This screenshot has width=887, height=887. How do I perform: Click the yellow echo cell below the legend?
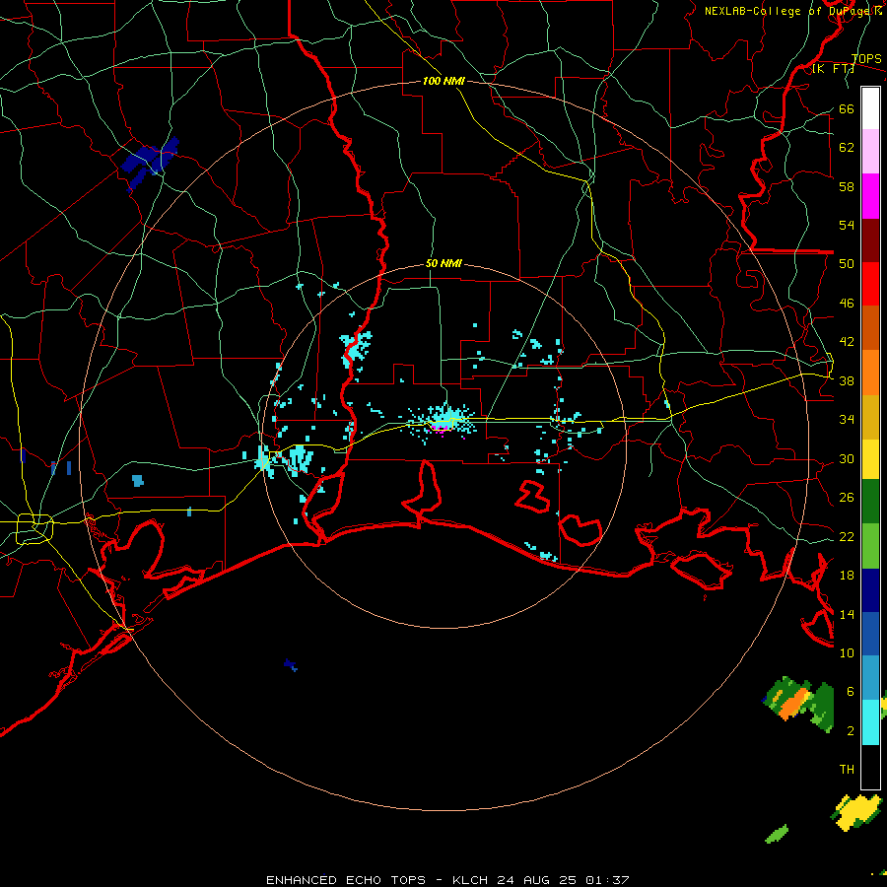coord(857,813)
